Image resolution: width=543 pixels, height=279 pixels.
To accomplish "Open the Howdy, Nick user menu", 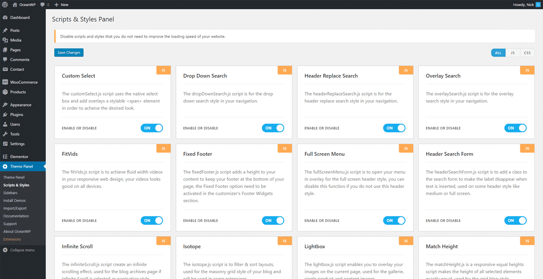I will pos(526,5).
